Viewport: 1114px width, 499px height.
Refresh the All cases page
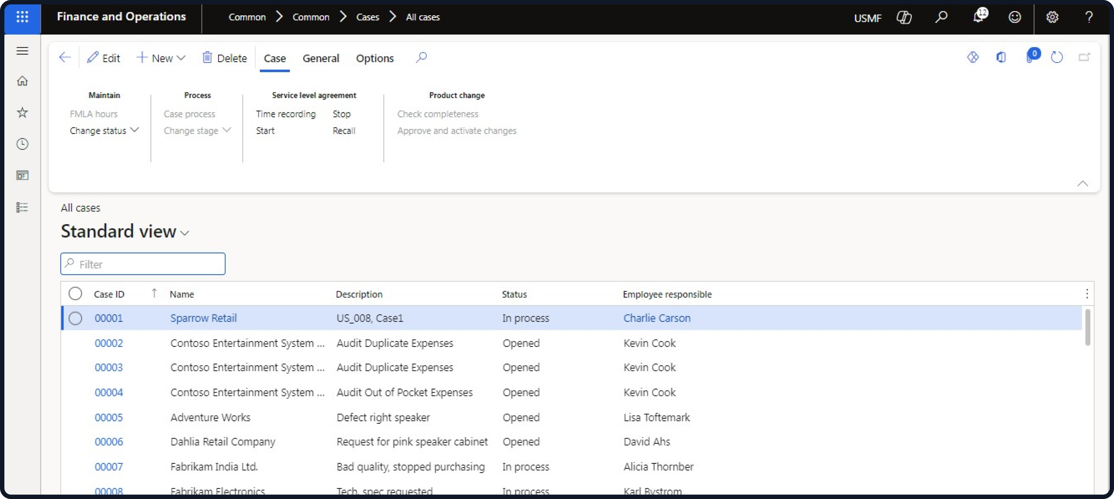1057,57
